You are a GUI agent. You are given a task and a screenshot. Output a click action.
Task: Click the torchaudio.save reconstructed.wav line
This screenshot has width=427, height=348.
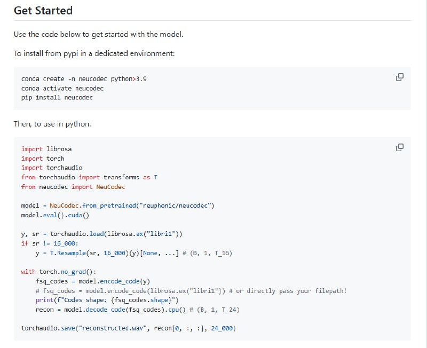pyautogui.click(x=128, y=328)
